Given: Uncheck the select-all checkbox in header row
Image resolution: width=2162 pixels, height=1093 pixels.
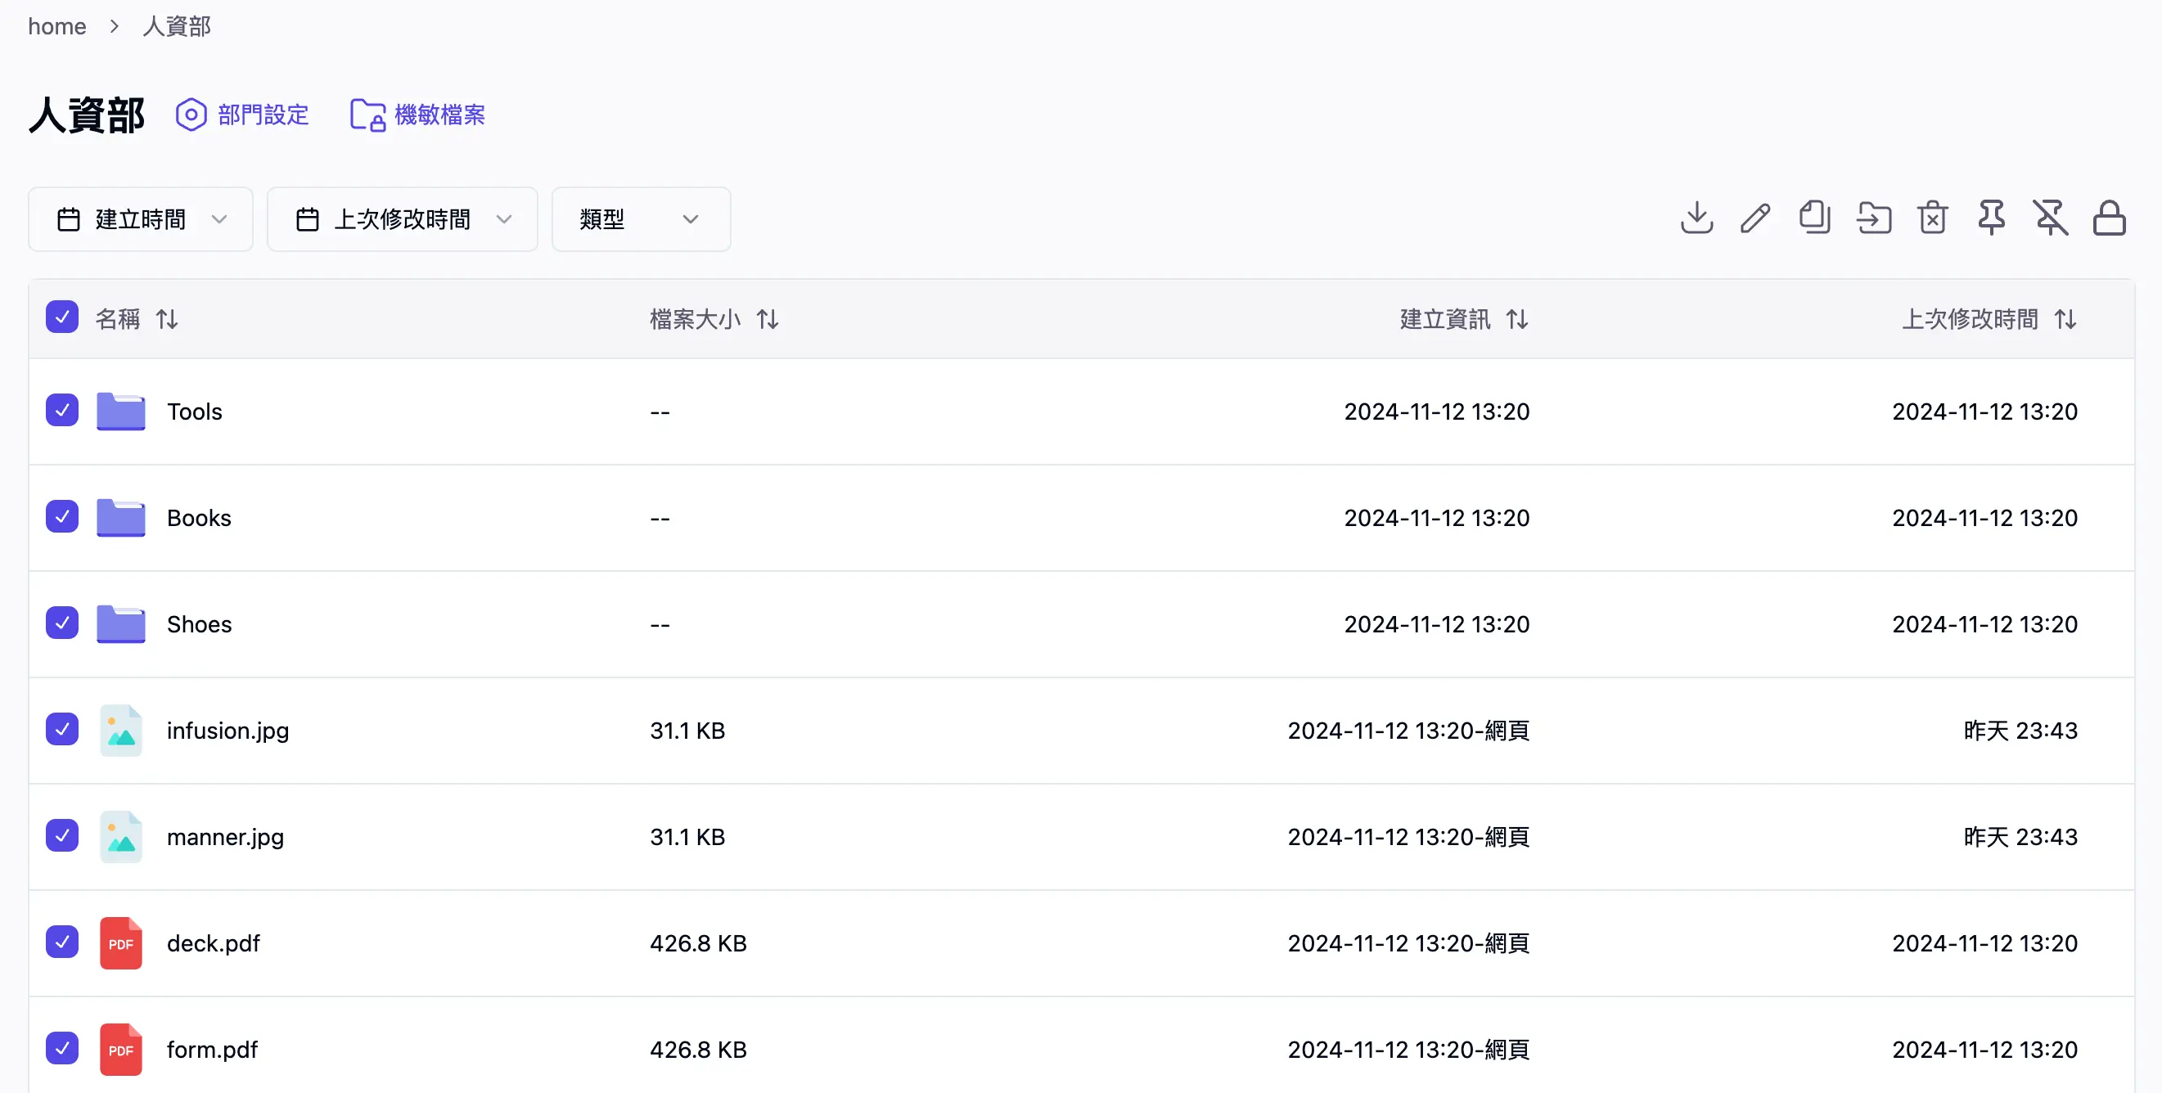Looking at the screenshot, I should pos(62,317).
